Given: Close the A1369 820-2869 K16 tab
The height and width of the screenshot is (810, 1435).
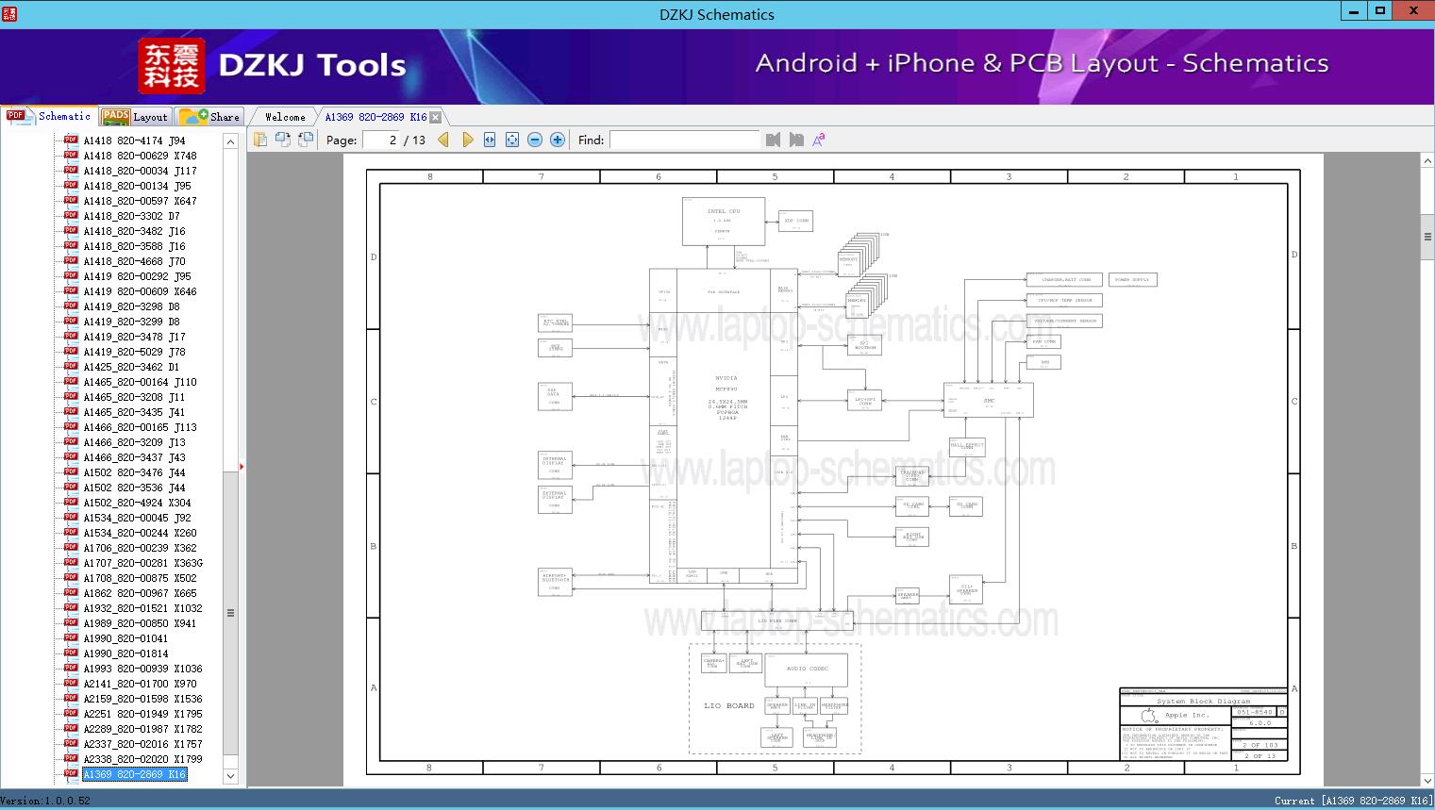Looking at the screenshot, I should coord(435,117).
